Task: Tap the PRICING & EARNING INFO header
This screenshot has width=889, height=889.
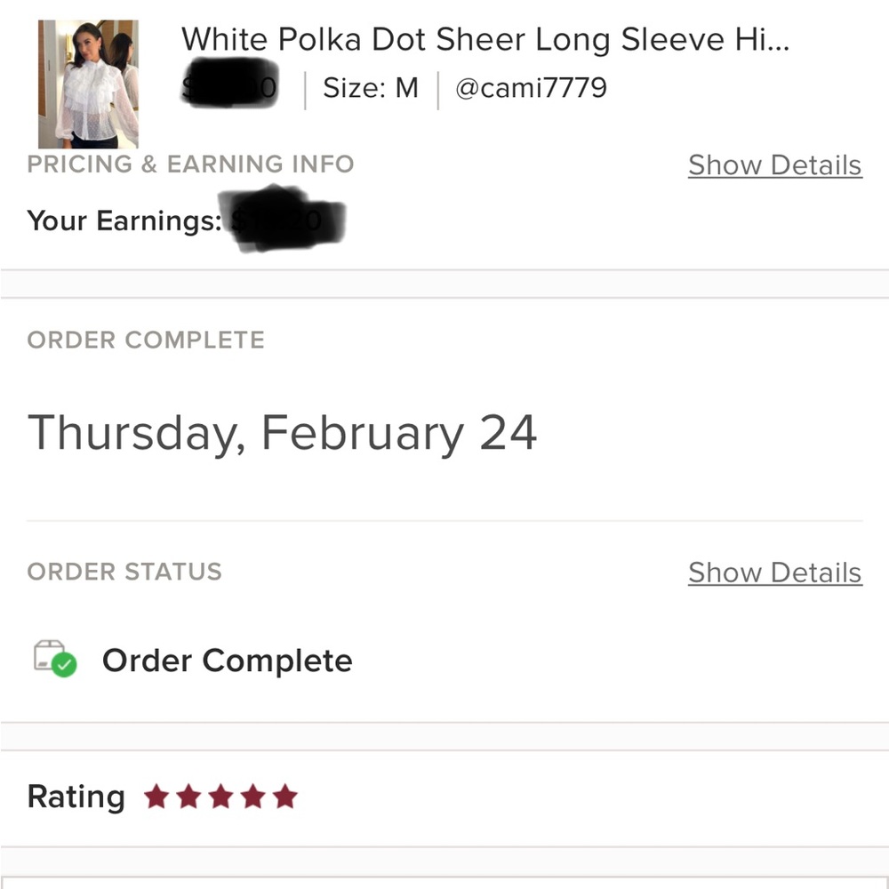Action: pyautogui.click(x=190, y=164)
